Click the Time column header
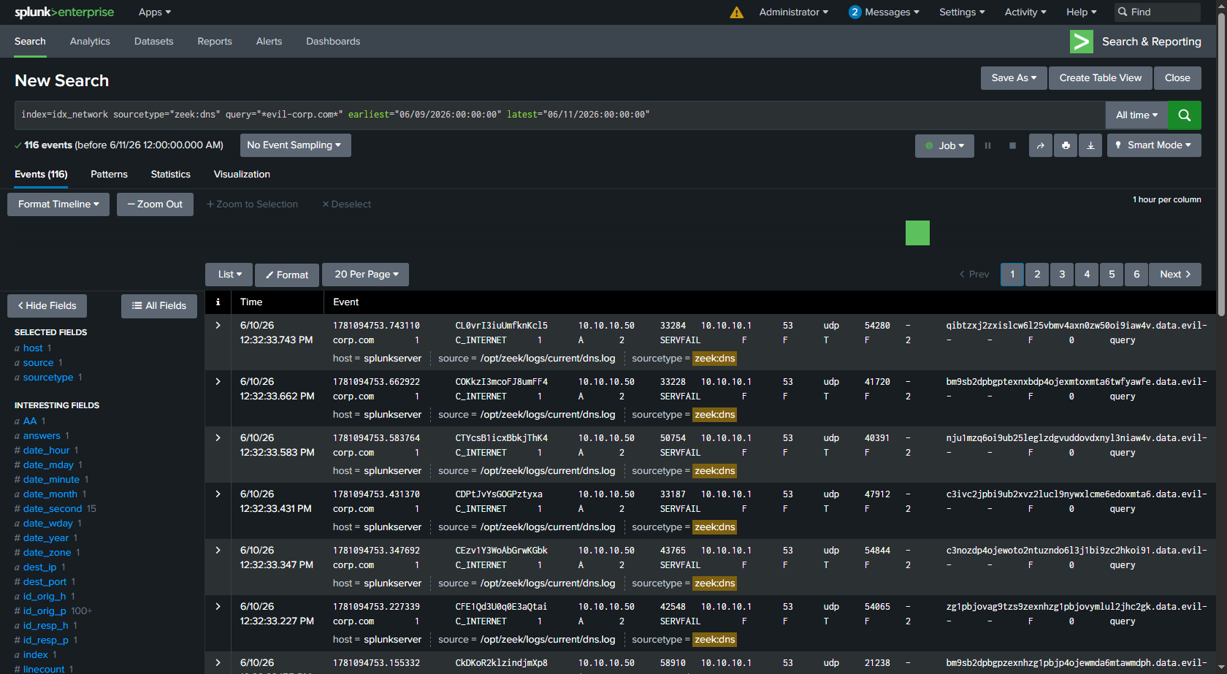The image size is (1227, 674). click(251, 302)
